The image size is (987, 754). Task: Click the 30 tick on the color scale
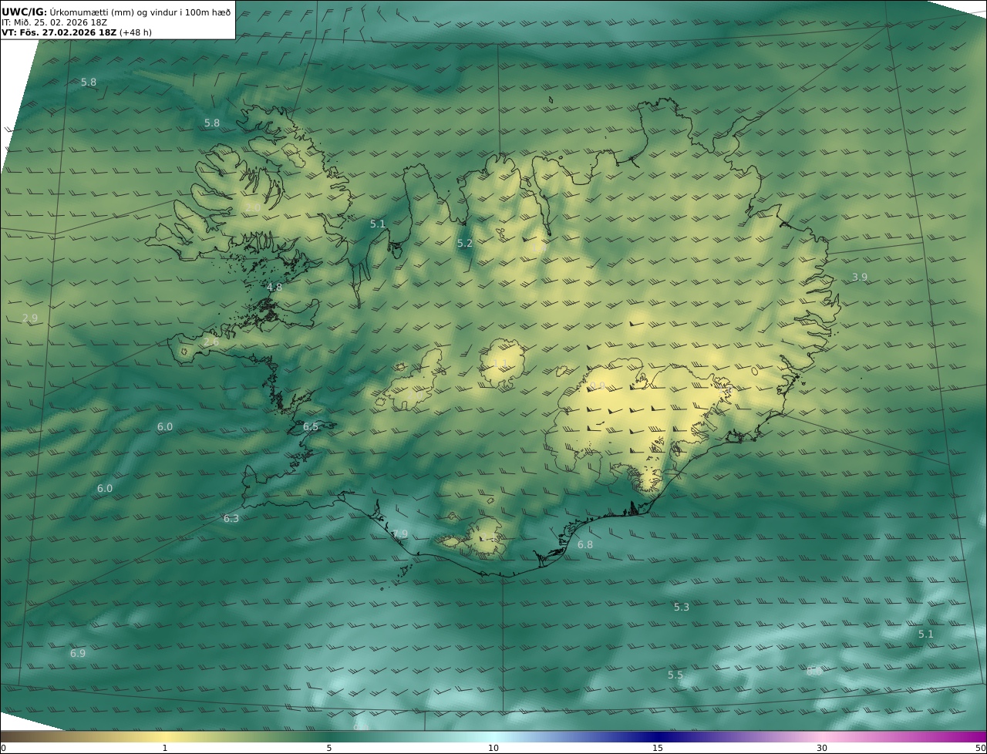pos(821,748)
